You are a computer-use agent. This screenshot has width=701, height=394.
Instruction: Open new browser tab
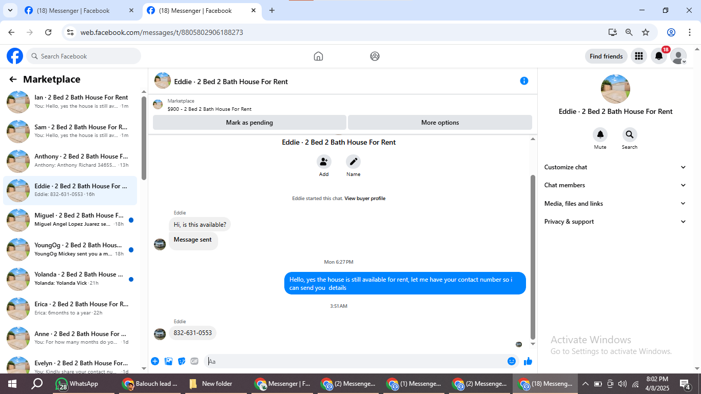point(272,10)
